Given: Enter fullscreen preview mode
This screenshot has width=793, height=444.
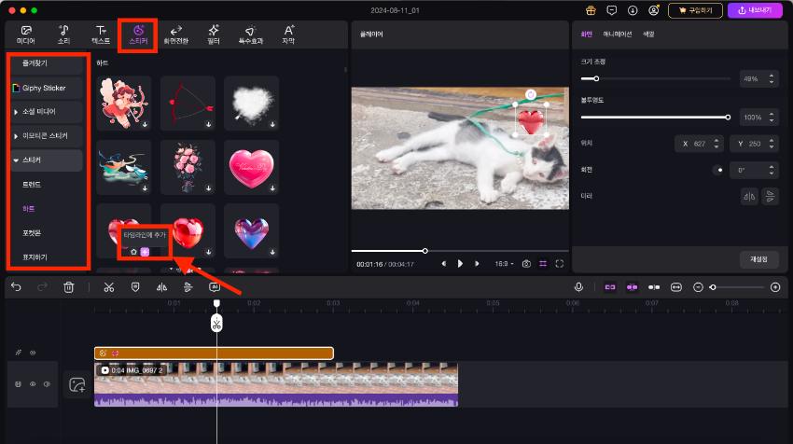Looking at the screenshot, I should click(560, 264).
